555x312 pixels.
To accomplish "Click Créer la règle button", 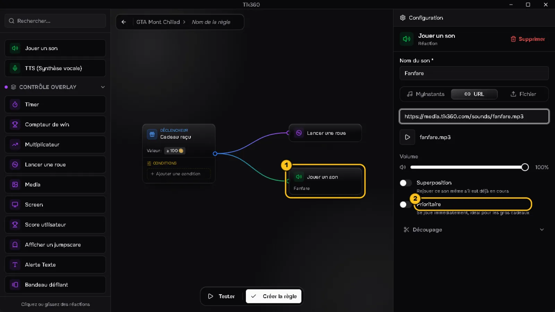I will click(x=274, y=296).
